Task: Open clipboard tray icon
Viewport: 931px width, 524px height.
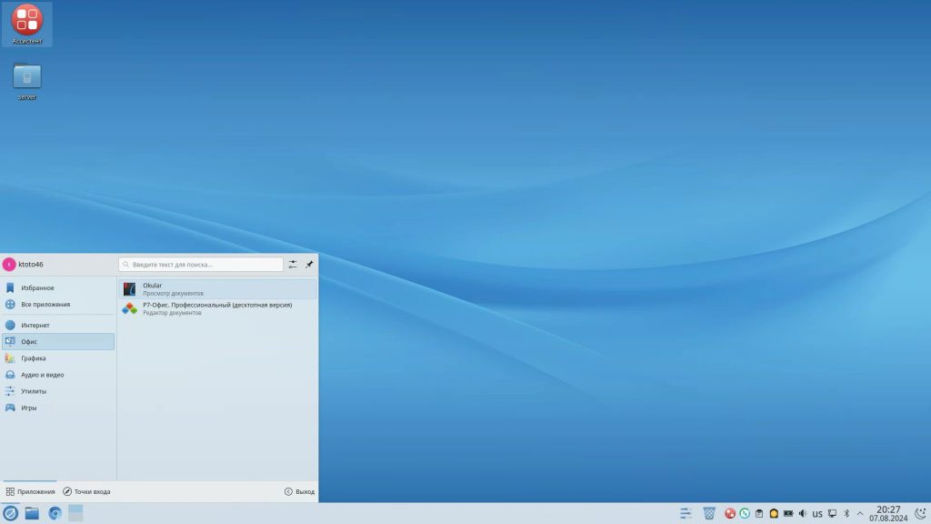Action: tap(759, 513)
